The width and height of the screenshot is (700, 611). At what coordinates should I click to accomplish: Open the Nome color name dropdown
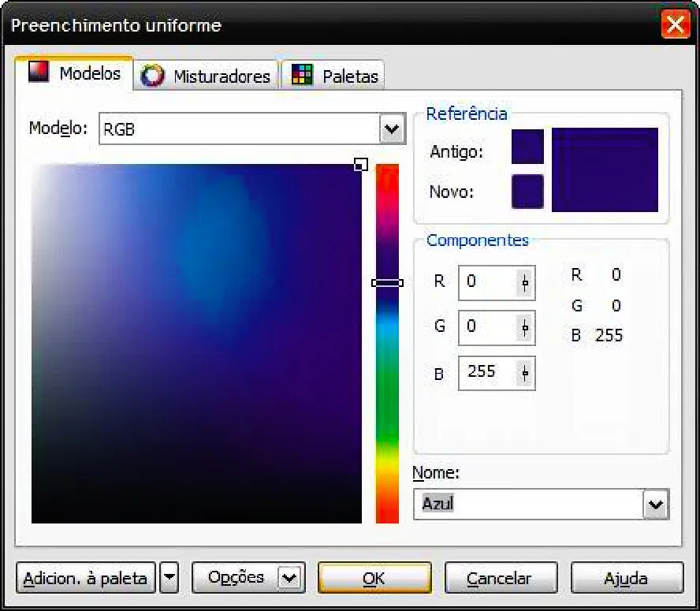(655, 504)
